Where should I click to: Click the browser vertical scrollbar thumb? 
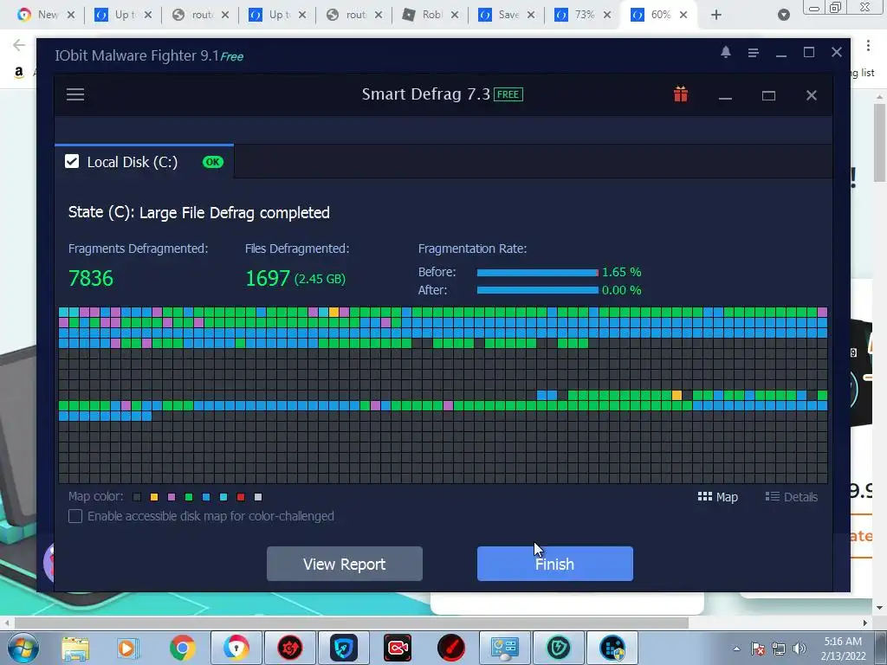879,143
